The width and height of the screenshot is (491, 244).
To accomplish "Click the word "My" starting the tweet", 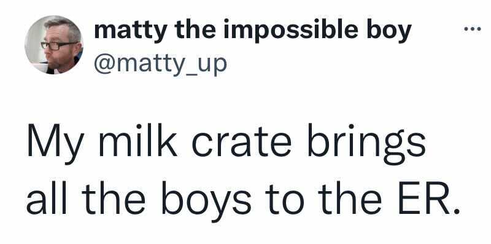I will 55,144.
